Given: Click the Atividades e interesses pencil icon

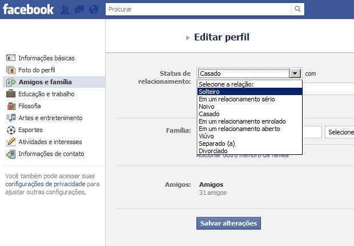Looking at the screenshot, I should tap(11, 142).
